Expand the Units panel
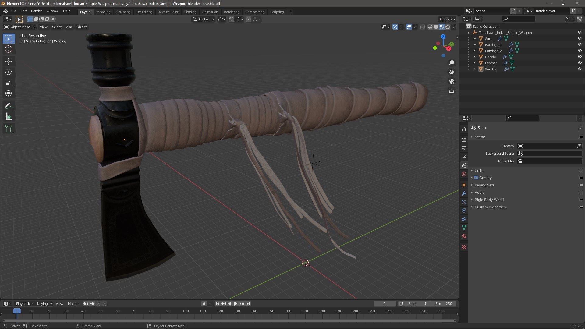585x329 pixels. coord(479,170)
